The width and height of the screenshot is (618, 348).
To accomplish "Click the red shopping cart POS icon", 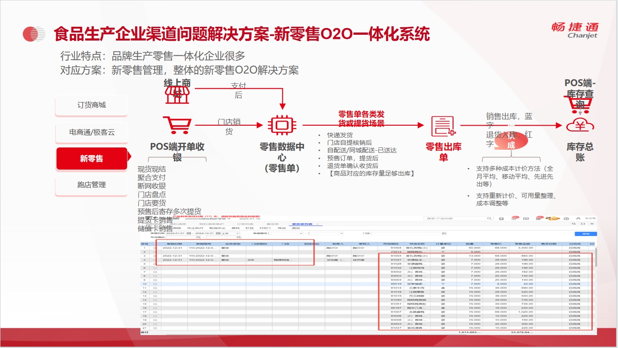I will (177, 126).
